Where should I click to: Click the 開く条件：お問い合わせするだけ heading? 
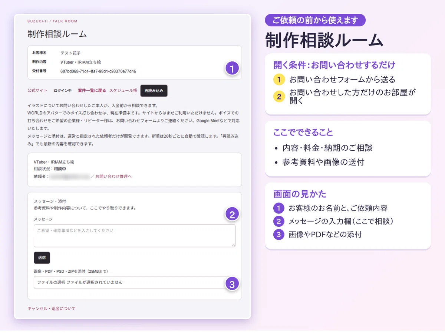click(334, 65)
